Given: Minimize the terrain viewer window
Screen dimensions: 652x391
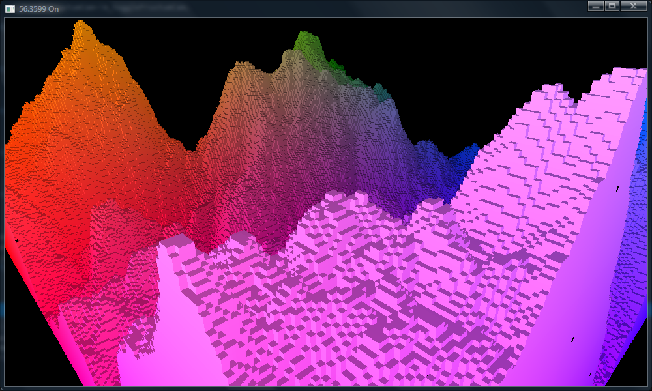Looking at the screenshot, I should 595,6.
